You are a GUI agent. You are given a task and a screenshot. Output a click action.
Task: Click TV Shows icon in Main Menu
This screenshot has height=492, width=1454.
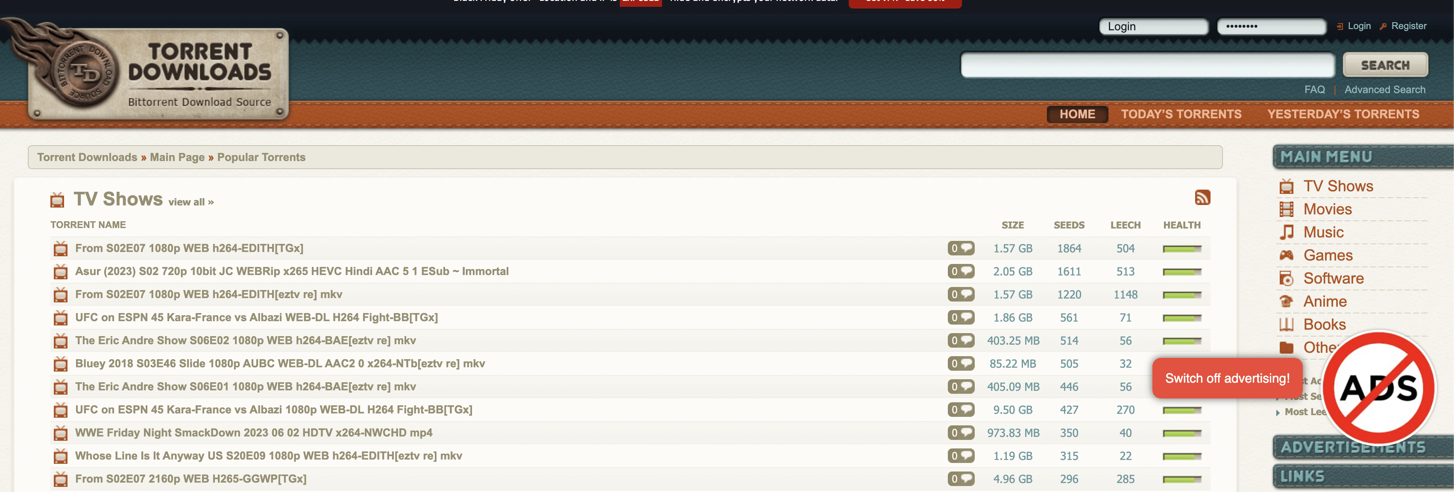1287,186
